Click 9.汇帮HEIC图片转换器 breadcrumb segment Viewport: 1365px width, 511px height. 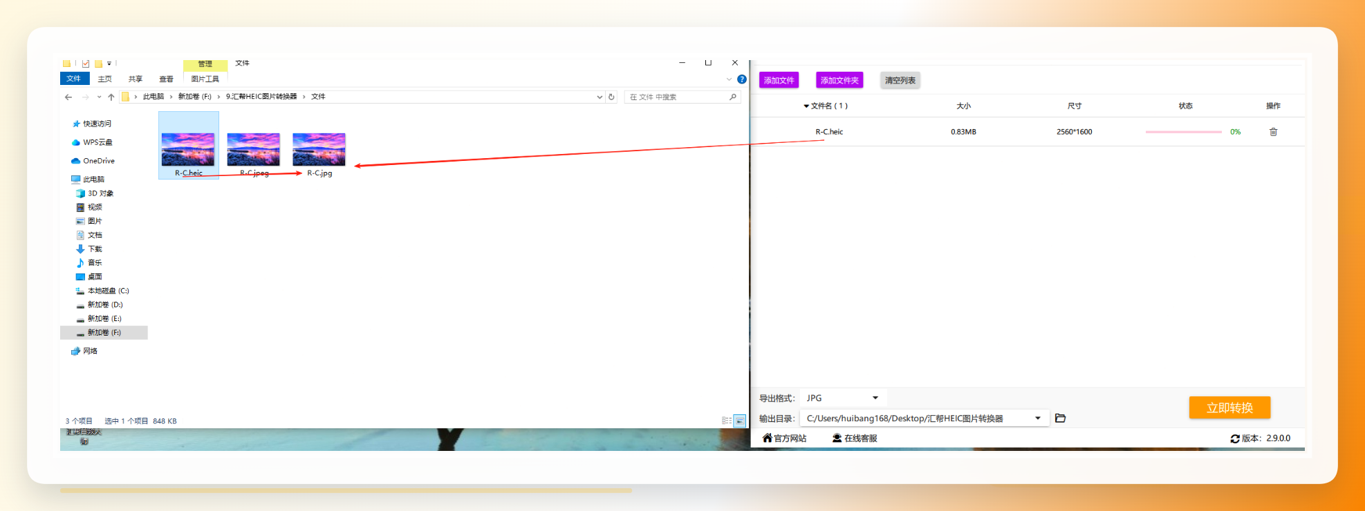pos(261,97)
